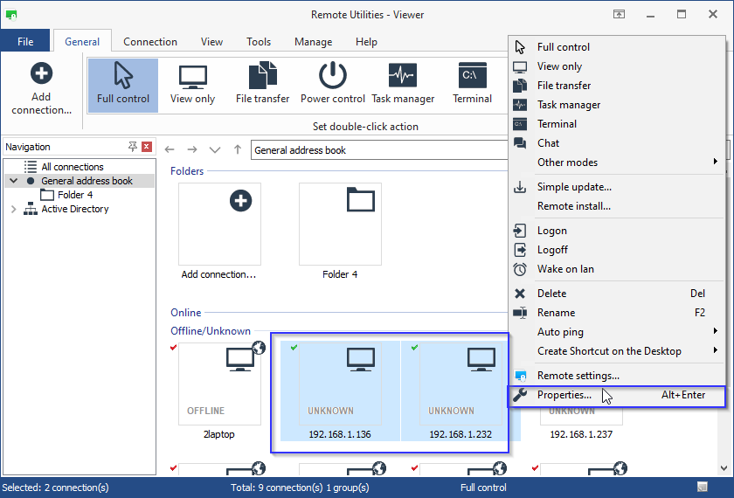Click the Power control icon
The image size is (734, 498).
point(332,85)
